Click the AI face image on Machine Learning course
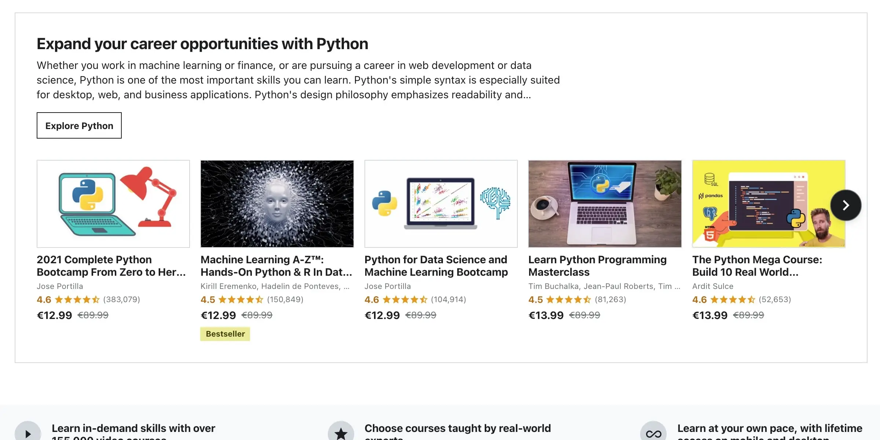Viewport: 880px width, 440px height. click(x=277, y=204)
